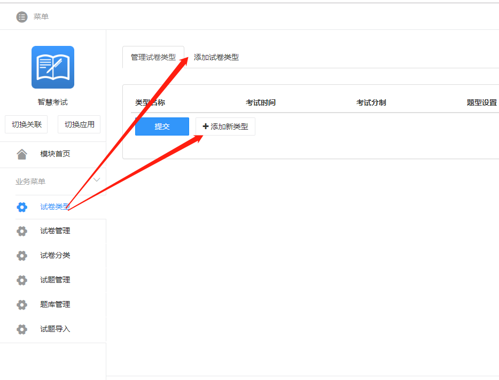The image size is (499, 380).
Task: Open the 菜单 label in the header
Action: coord(41,17)
